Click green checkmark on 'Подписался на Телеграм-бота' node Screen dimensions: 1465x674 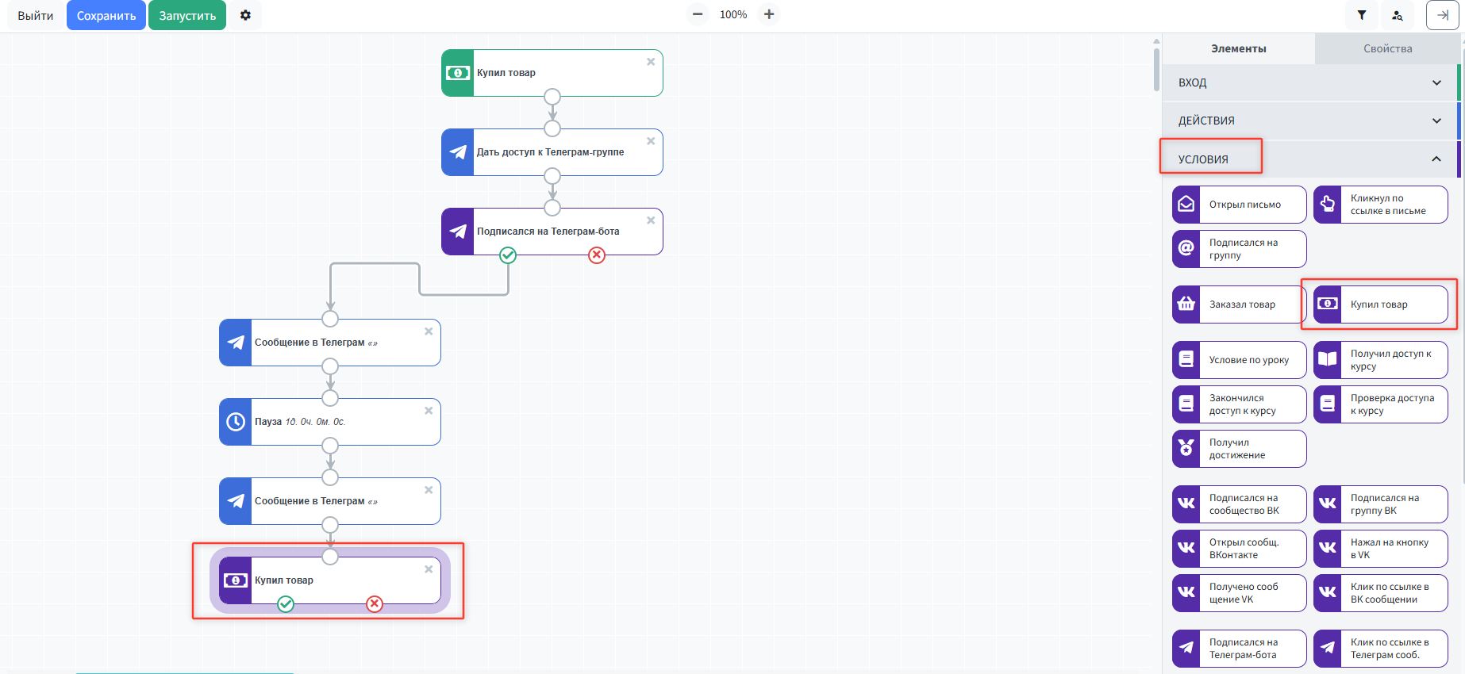click(508, 255)
